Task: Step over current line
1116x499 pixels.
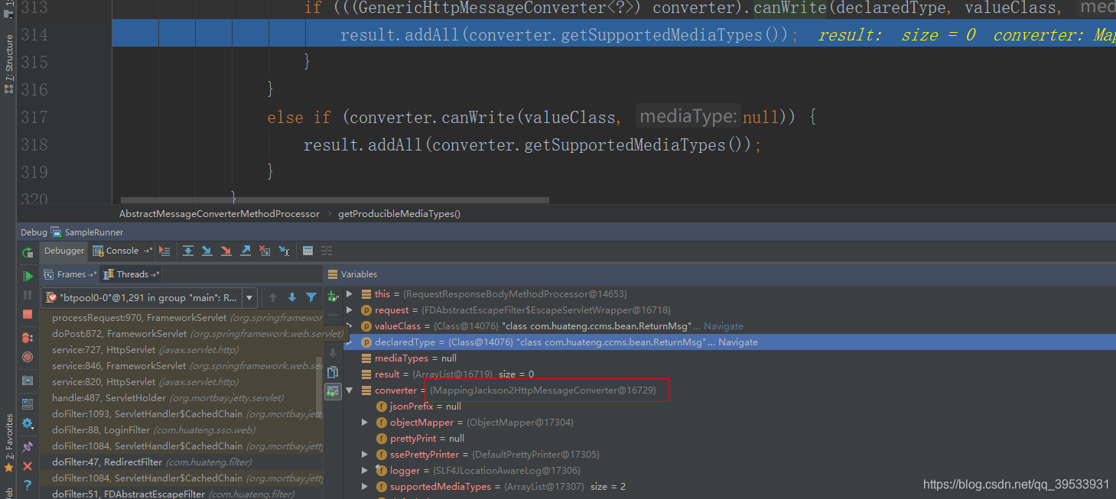Action: pyautogui.click(x=187, y=251)
